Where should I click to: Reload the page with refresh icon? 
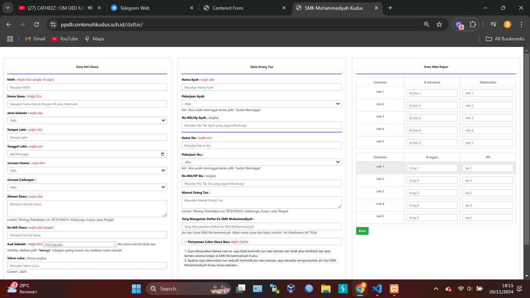[x=36, y=24]
